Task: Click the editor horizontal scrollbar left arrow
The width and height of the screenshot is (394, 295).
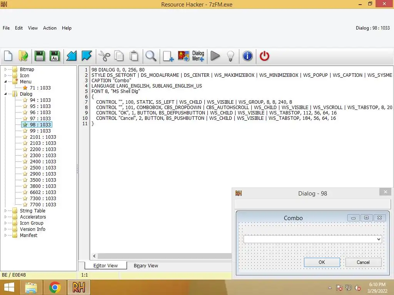Action: [x=94, y=256]
